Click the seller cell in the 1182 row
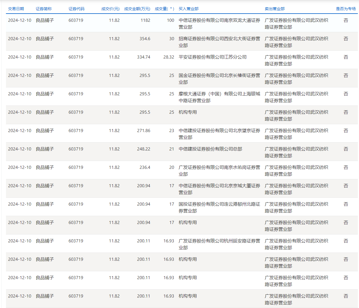The width and height of the screenshot is (359, 308). point(296,24)
